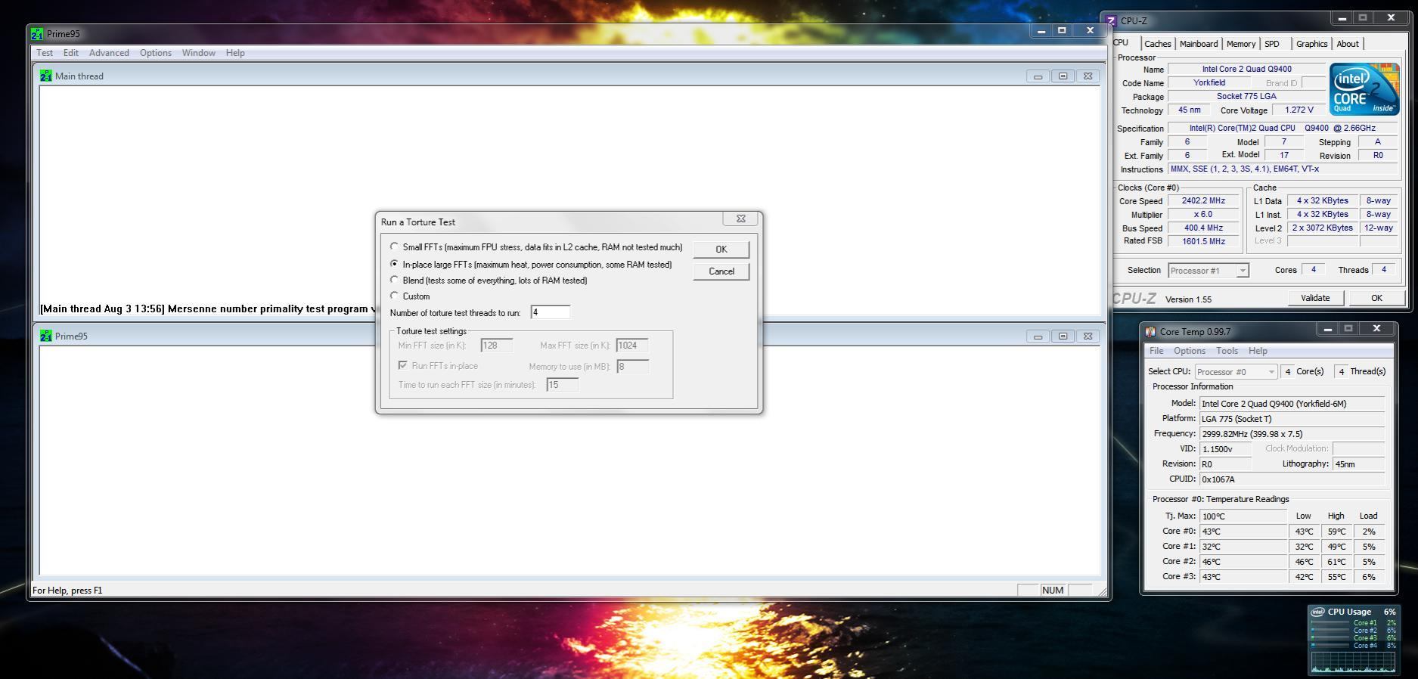Click time to run each FFT field
The image size is (1418, 679).
(x=563, y=385)
